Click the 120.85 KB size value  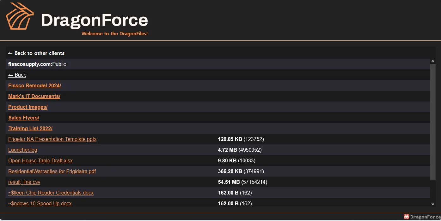[x=230, y=139]
